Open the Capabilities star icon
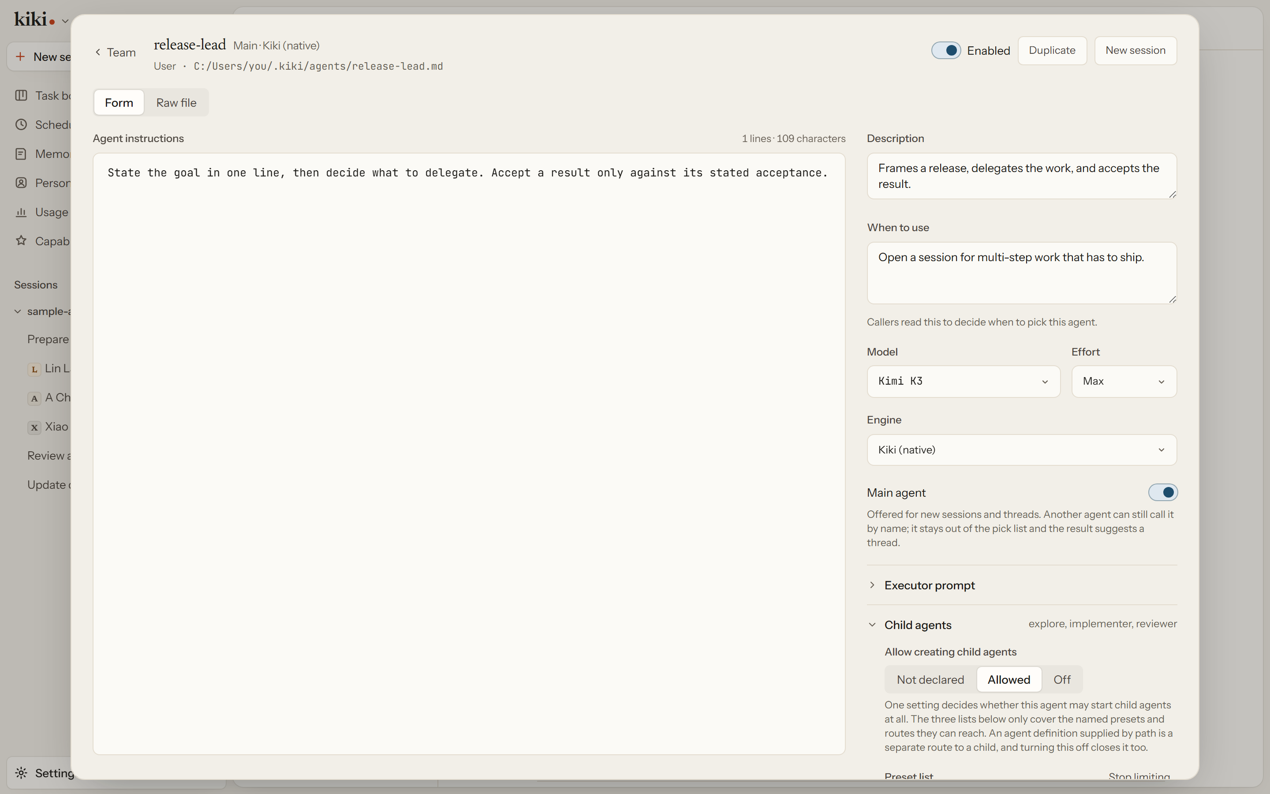1270x794 pixels. (21, 240)
